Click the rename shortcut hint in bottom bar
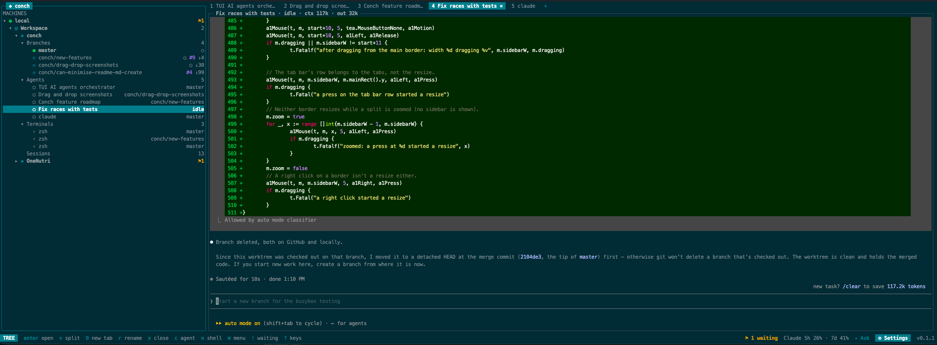Viewport: 937px width, 345px height. (130, 338)
